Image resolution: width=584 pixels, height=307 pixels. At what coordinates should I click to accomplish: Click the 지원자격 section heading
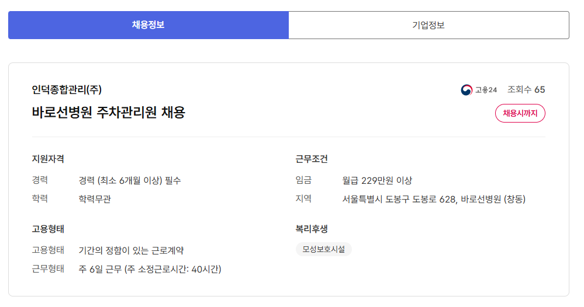pyautogui.click(x=48, y=159)
